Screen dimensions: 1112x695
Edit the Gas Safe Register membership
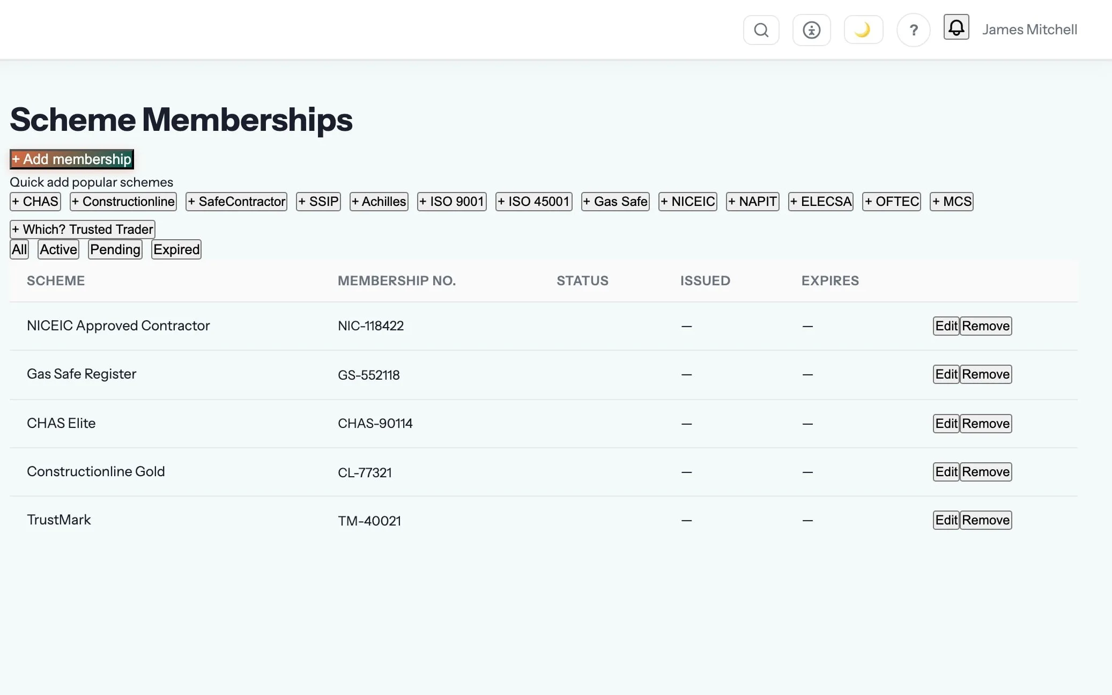click(946, 374)
